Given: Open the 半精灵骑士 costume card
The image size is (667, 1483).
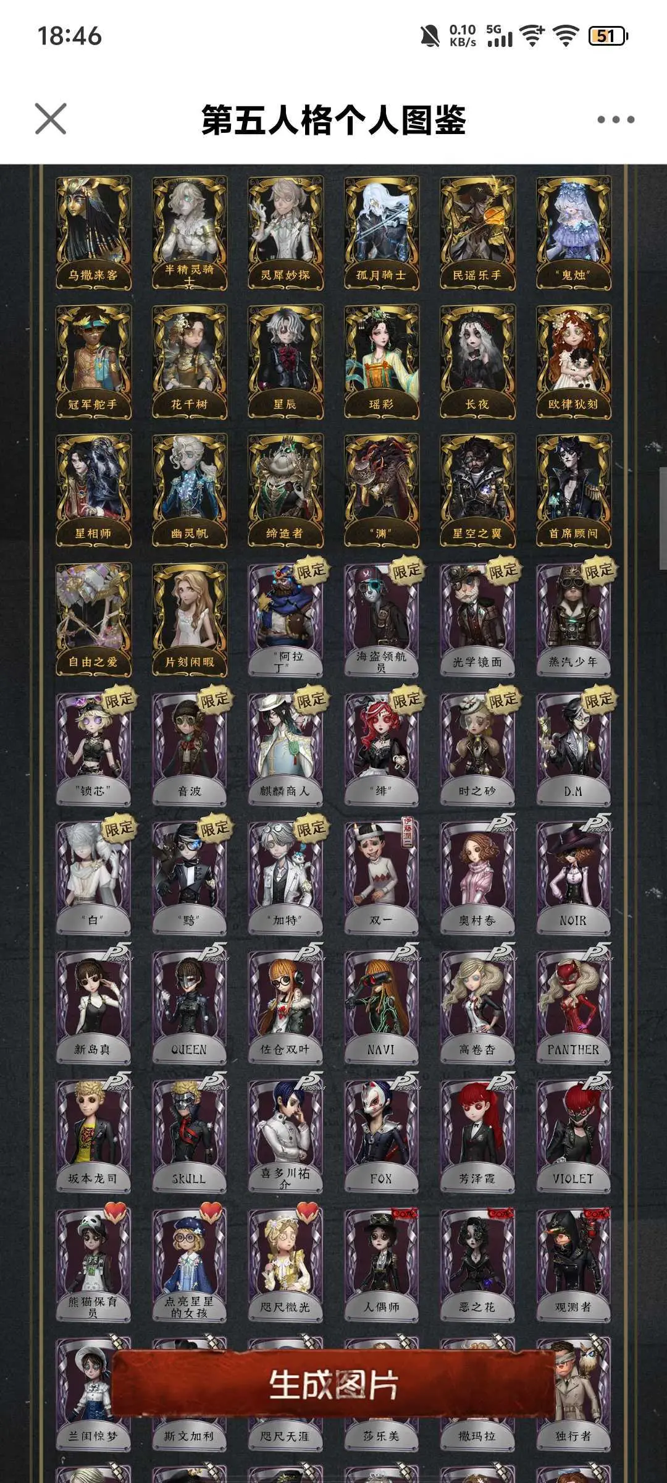Looking at the screenshot, I should coord(190,234).
